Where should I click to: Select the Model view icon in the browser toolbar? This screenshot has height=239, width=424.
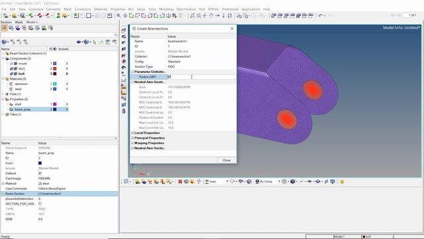click(4, 28)
